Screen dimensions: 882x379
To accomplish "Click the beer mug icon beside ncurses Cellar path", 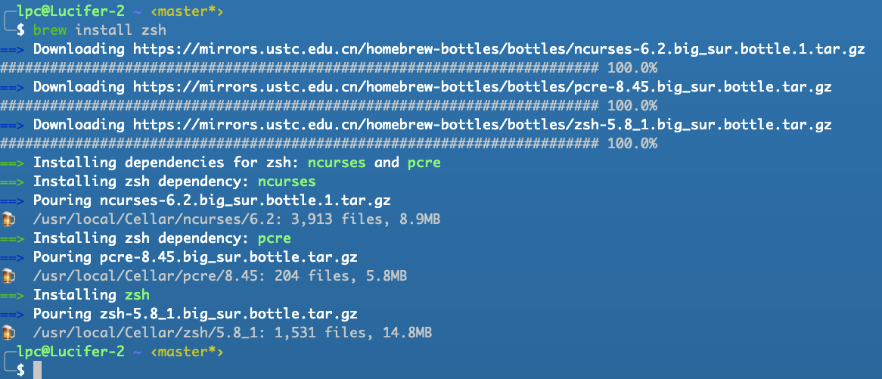I will pos(8,219).
